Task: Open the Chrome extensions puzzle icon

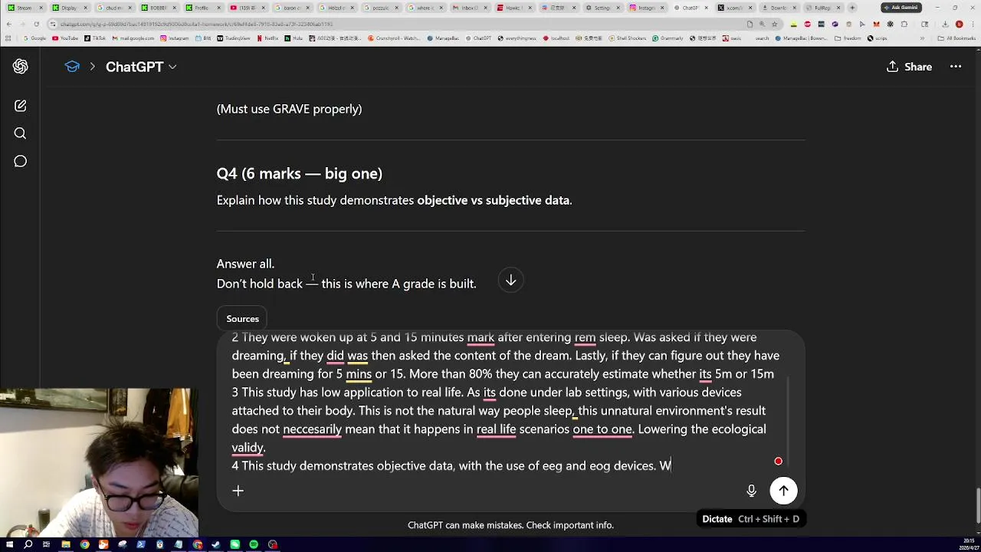Action: click(904, 25)
